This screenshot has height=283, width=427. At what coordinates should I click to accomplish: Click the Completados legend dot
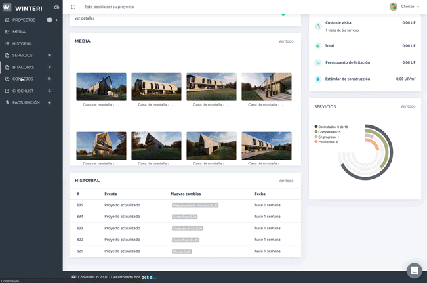click(x=316, y=132)
